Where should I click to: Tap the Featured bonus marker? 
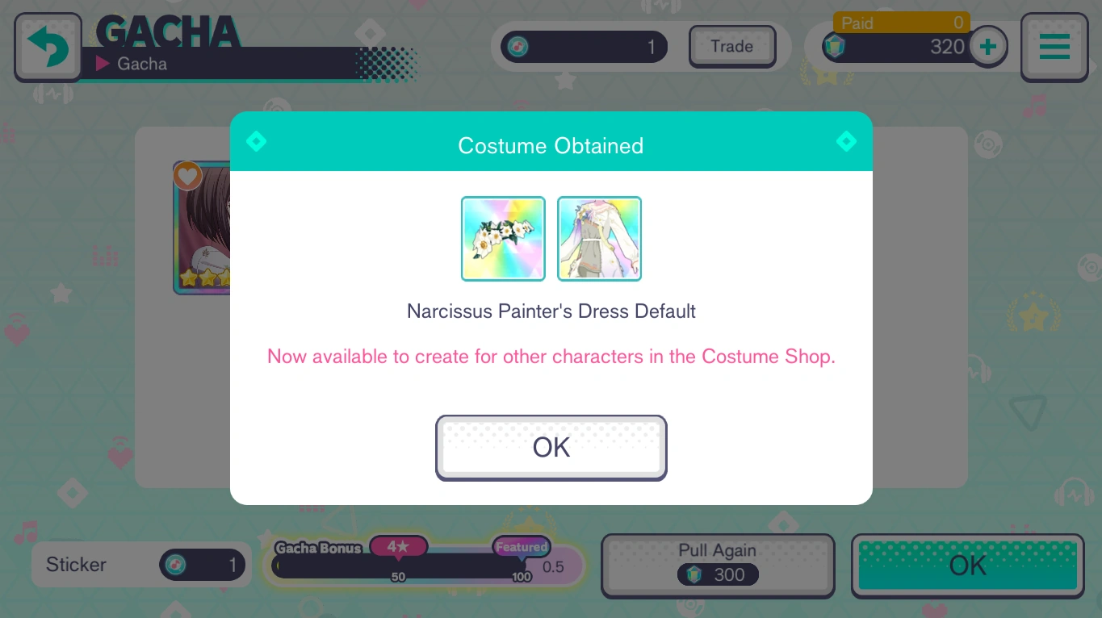(x=522, y=547)
